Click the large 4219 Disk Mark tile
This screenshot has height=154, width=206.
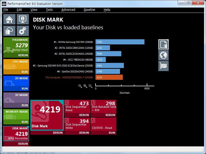tap(47, 115)
